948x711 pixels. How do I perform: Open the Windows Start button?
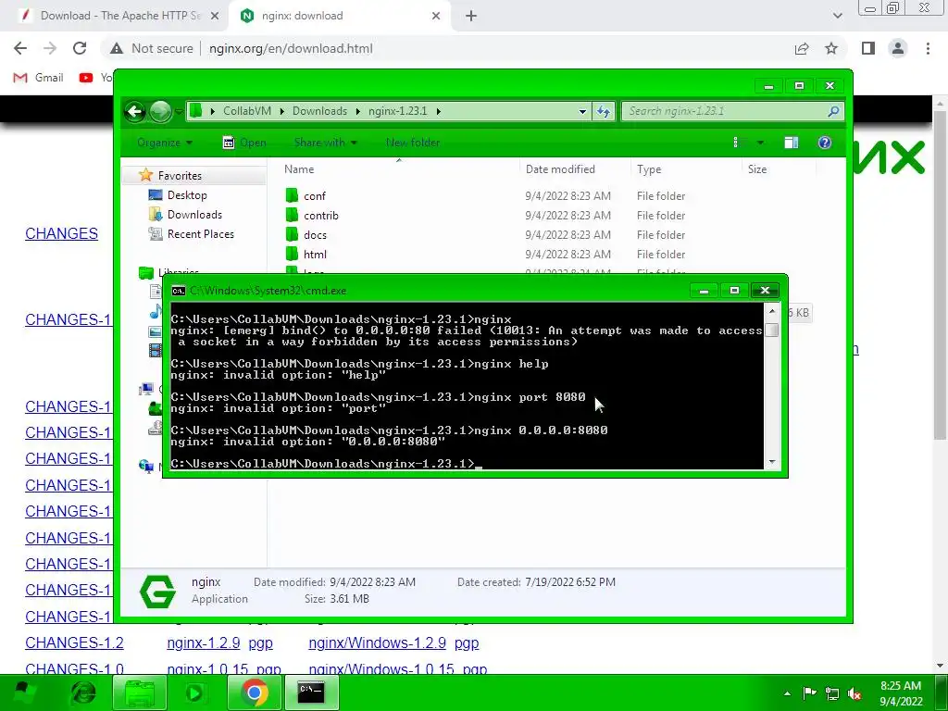point(23,692)
